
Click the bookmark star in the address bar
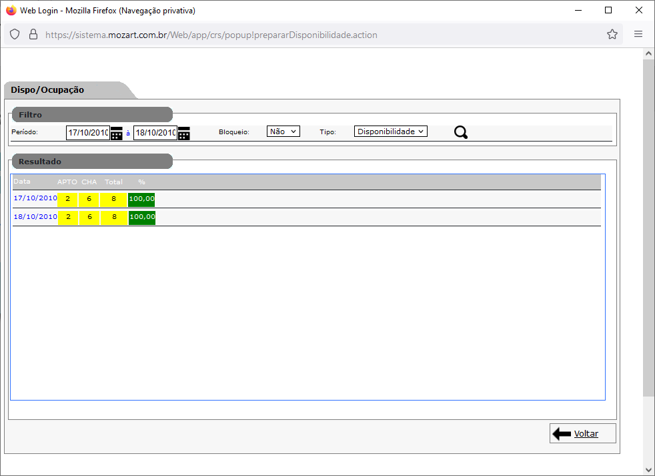612,34
